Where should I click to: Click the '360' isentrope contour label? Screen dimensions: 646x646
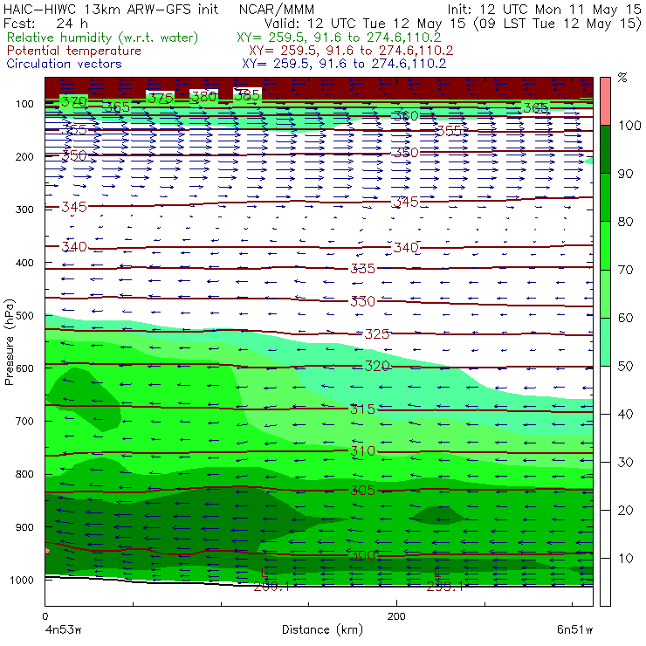pyautogui.click(x=406, y=116)
